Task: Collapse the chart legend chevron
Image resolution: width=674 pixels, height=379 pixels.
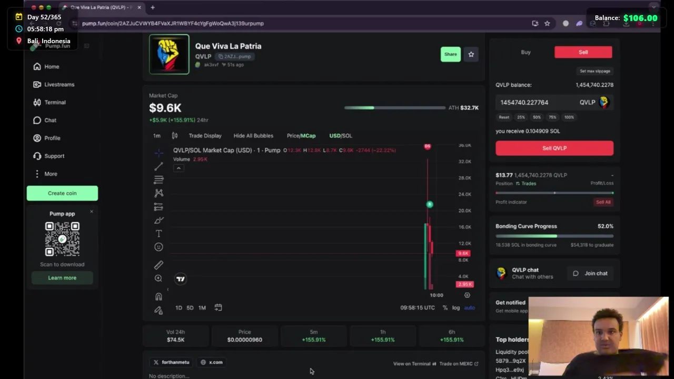Action: tap(179, 168)
